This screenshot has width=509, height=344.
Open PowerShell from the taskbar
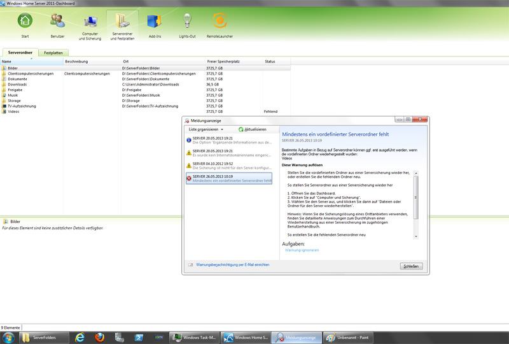point(139,338)
